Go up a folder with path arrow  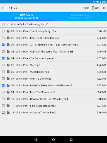[x=8, y=24]
